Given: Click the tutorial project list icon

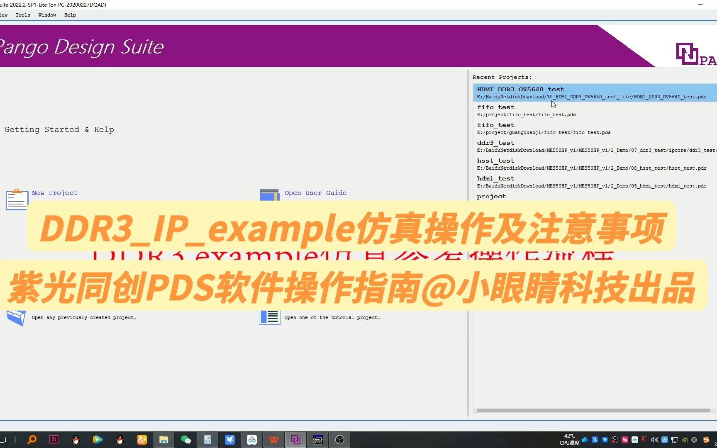Looking at the screenshot, I should [270, 318].
